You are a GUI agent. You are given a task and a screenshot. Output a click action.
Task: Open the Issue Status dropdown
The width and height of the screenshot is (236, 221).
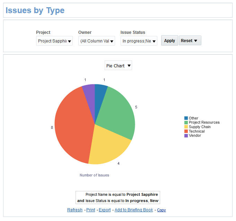[x=139, y=41]
